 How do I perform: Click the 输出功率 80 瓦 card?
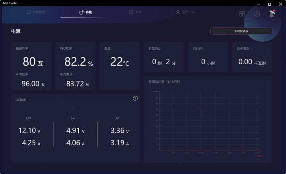31,66
